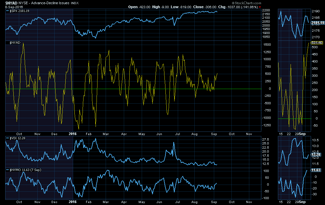Click the $SPX legend line marker

[x=8, y=11]
